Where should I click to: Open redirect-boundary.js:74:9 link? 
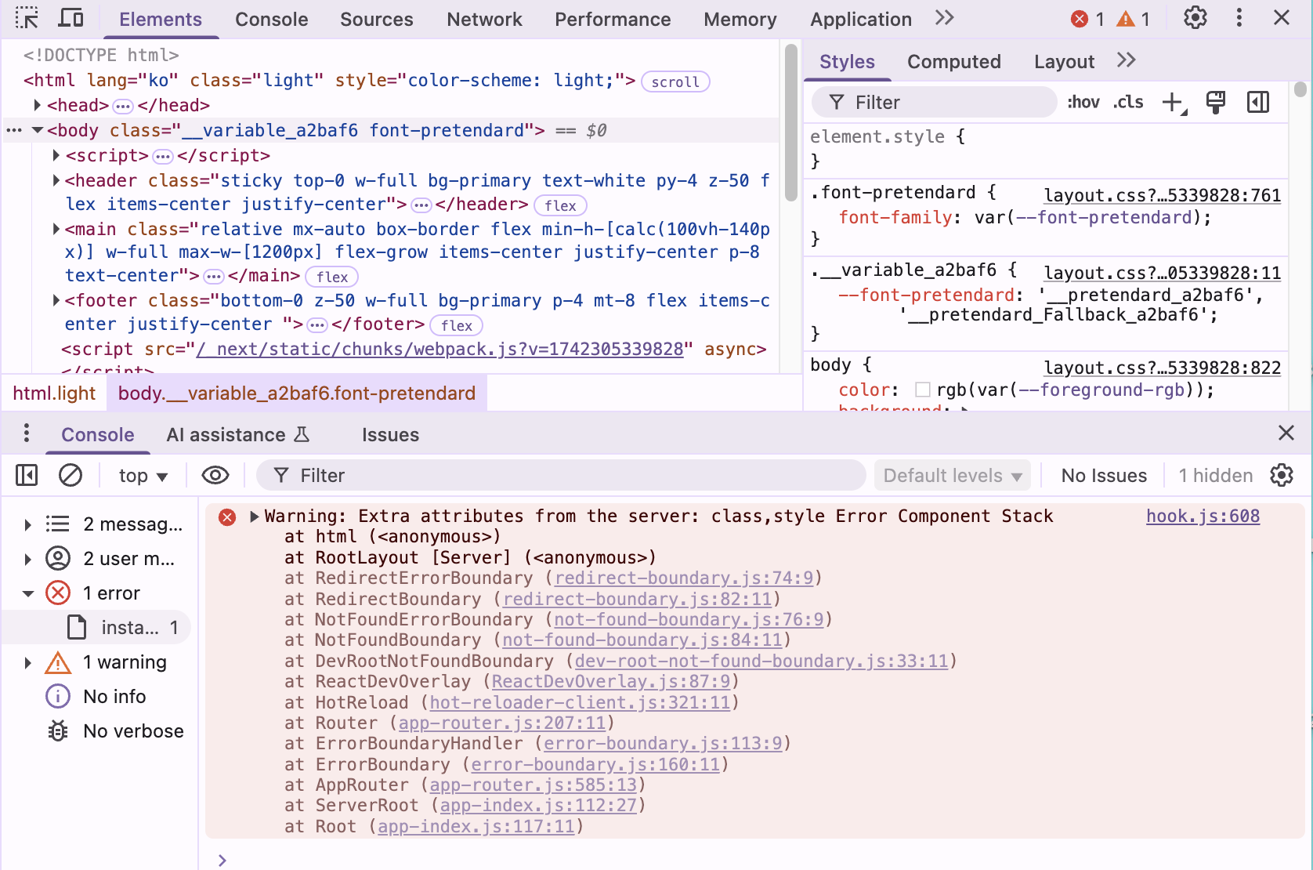pos(684,578)
